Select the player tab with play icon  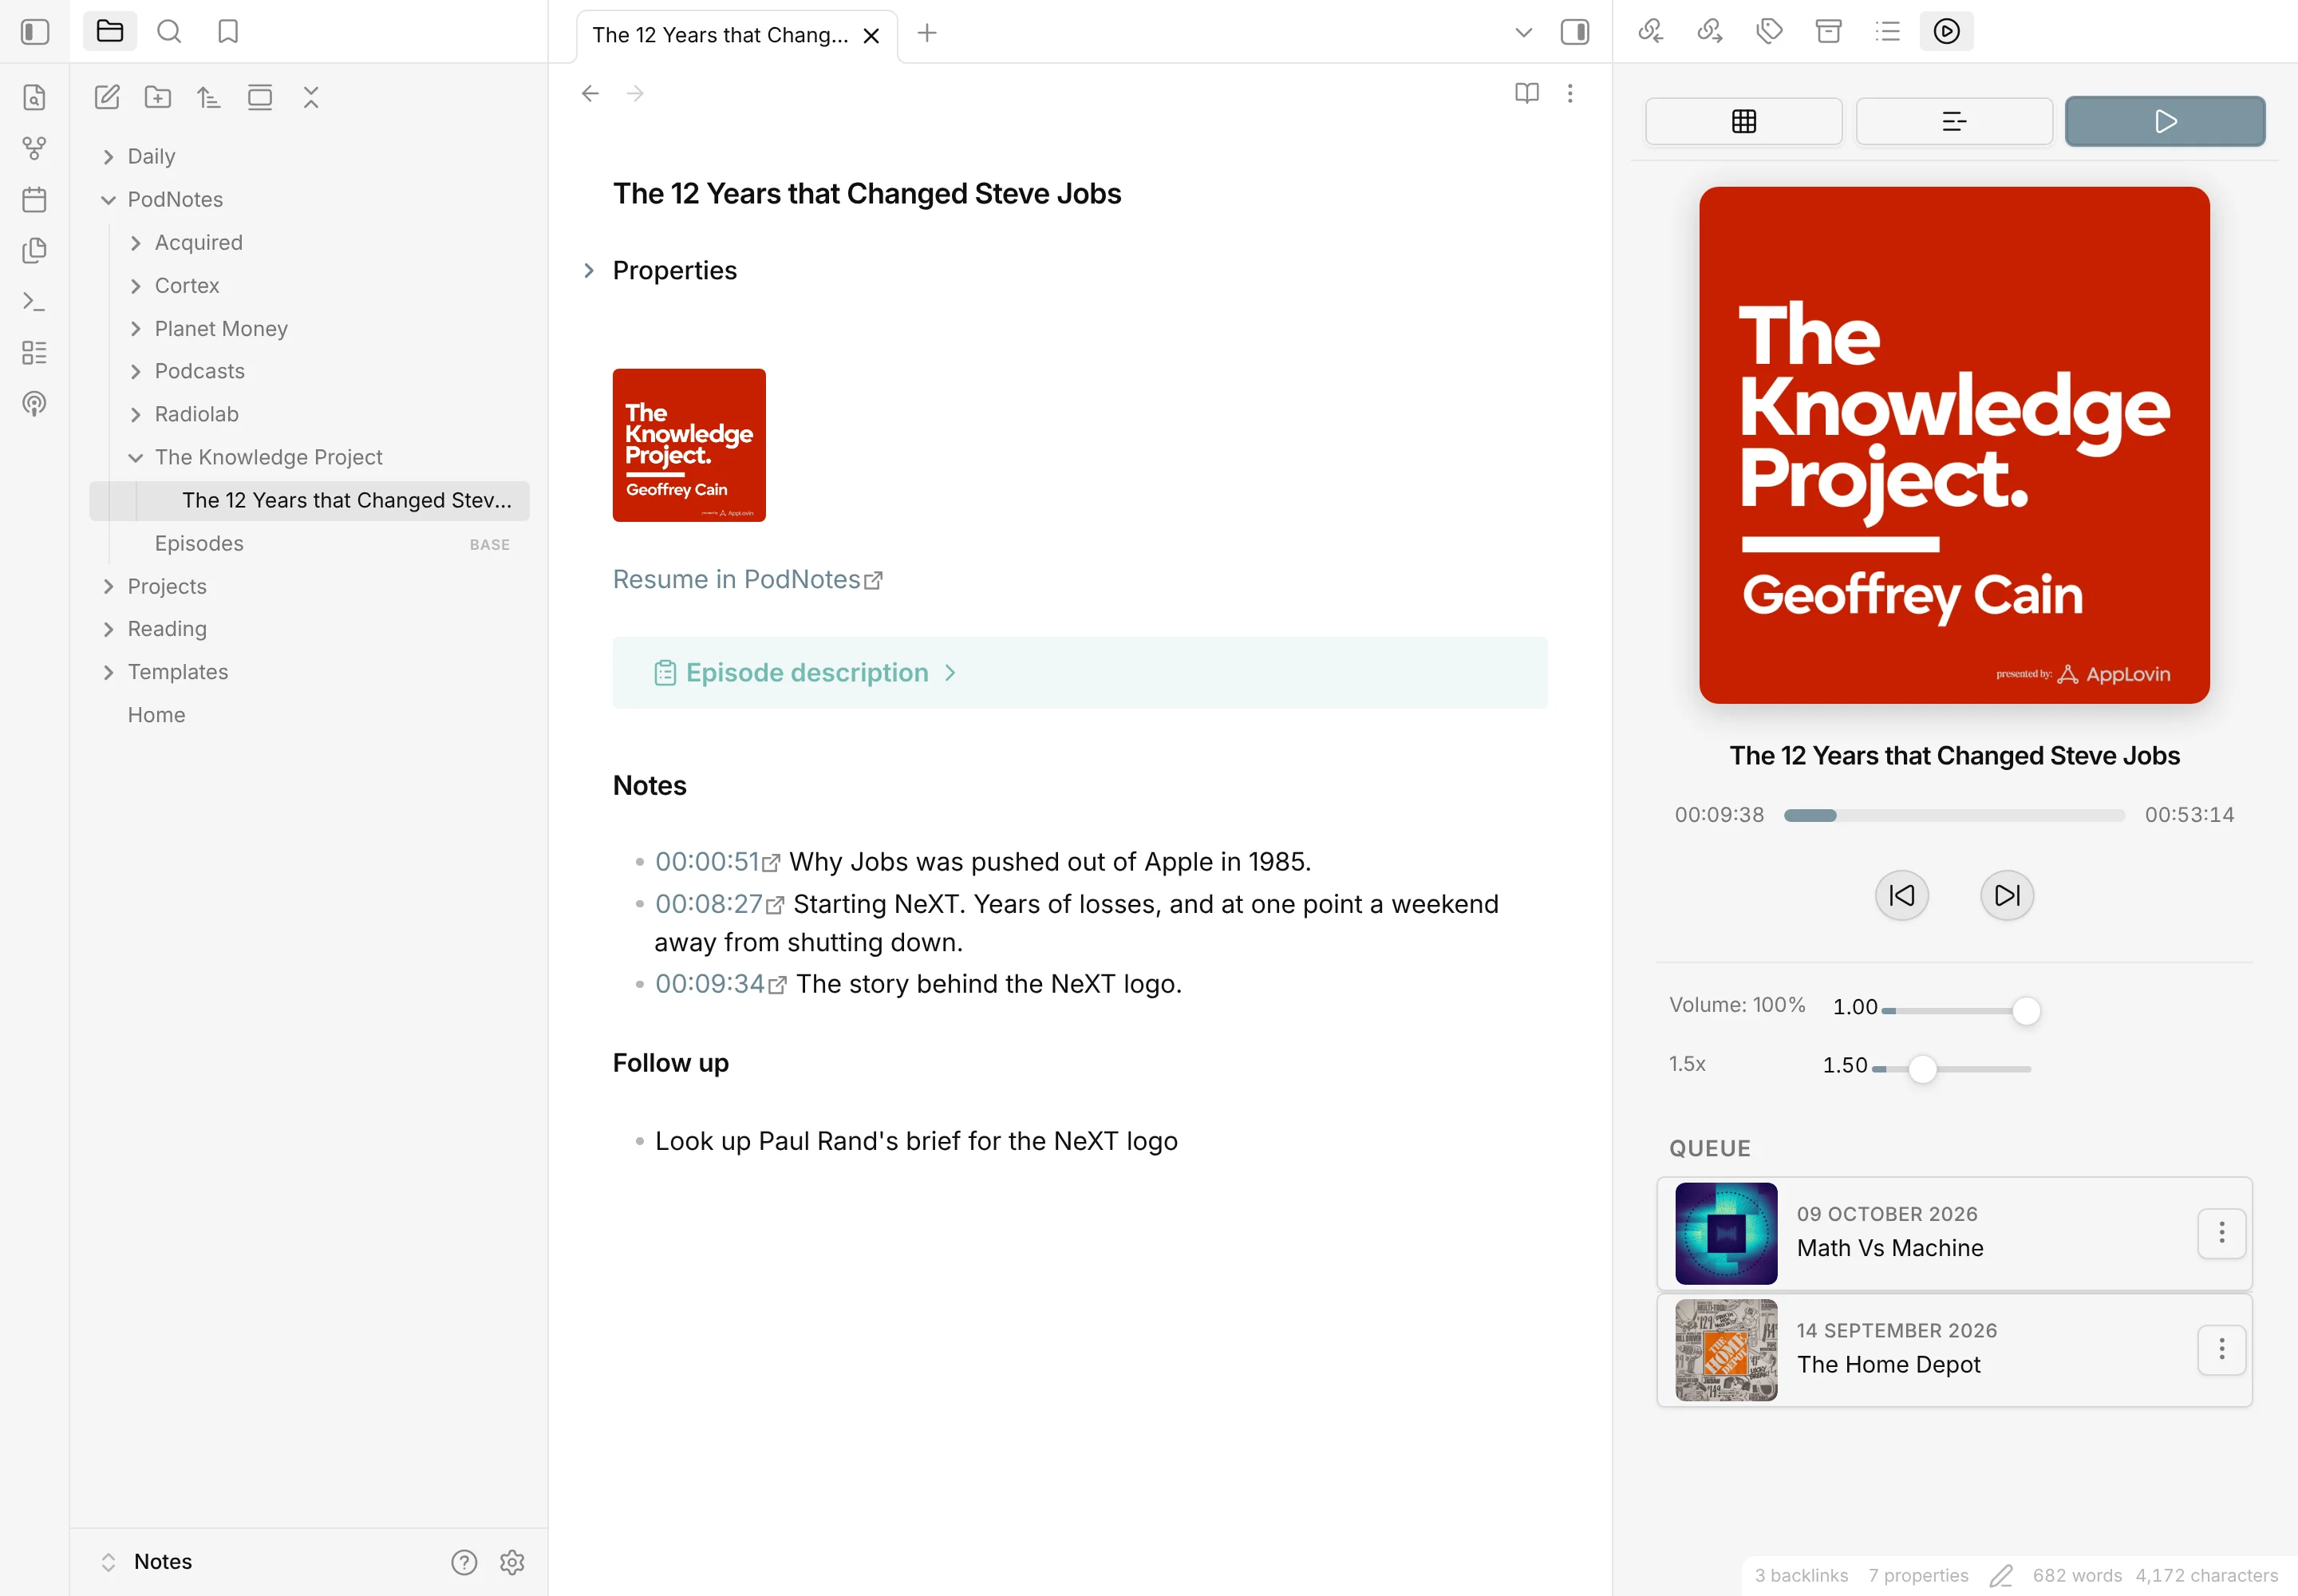pyautogui.click(x=2165, y=122)
